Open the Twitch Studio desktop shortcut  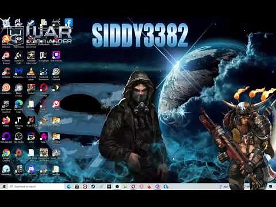click(56, 57)
